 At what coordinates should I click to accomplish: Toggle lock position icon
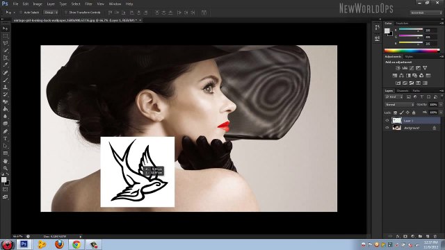tap(407, 112)
